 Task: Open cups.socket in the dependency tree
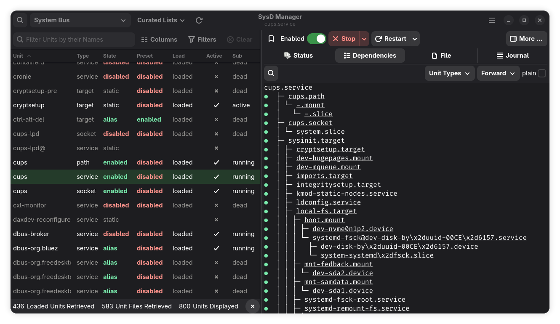(310, 123)
